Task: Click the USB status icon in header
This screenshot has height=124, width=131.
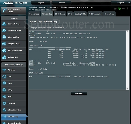Action: [x=123, y=8]
